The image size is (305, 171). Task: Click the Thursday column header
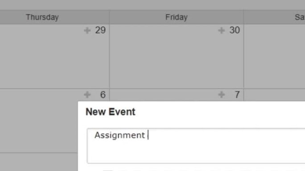point(42,17)
